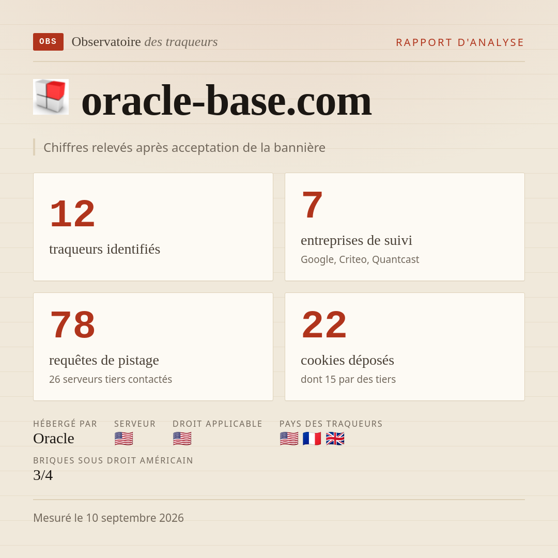The width and height of the screenshot is (558, 558).
Task: Open the 12 traqueurs identifiés card
Action: click(x=153, y=227)
